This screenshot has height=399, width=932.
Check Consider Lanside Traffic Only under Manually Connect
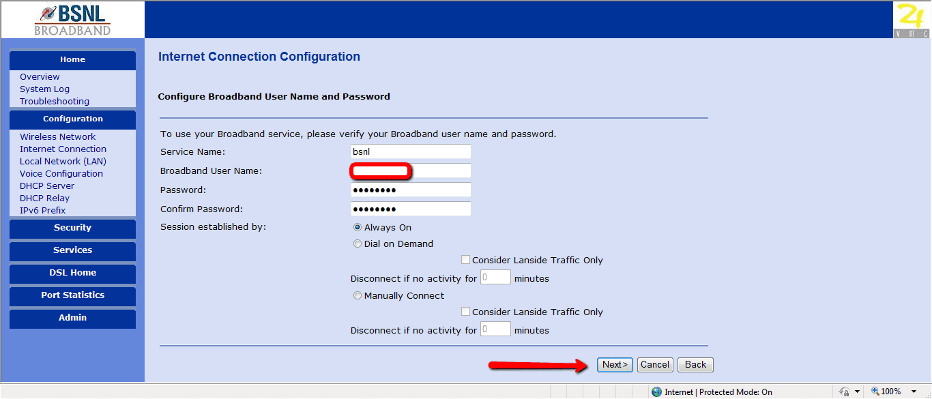(465, 312)
